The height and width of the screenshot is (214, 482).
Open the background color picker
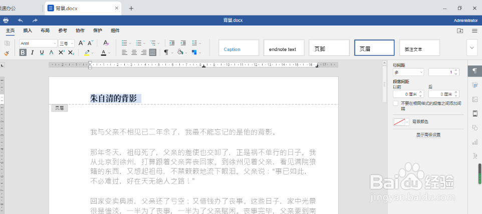pos(401,121)
